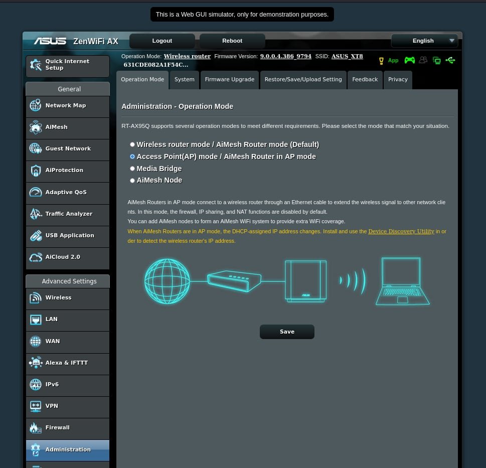Click the App link in status bar
486x468 pixels.
point(393,60)
